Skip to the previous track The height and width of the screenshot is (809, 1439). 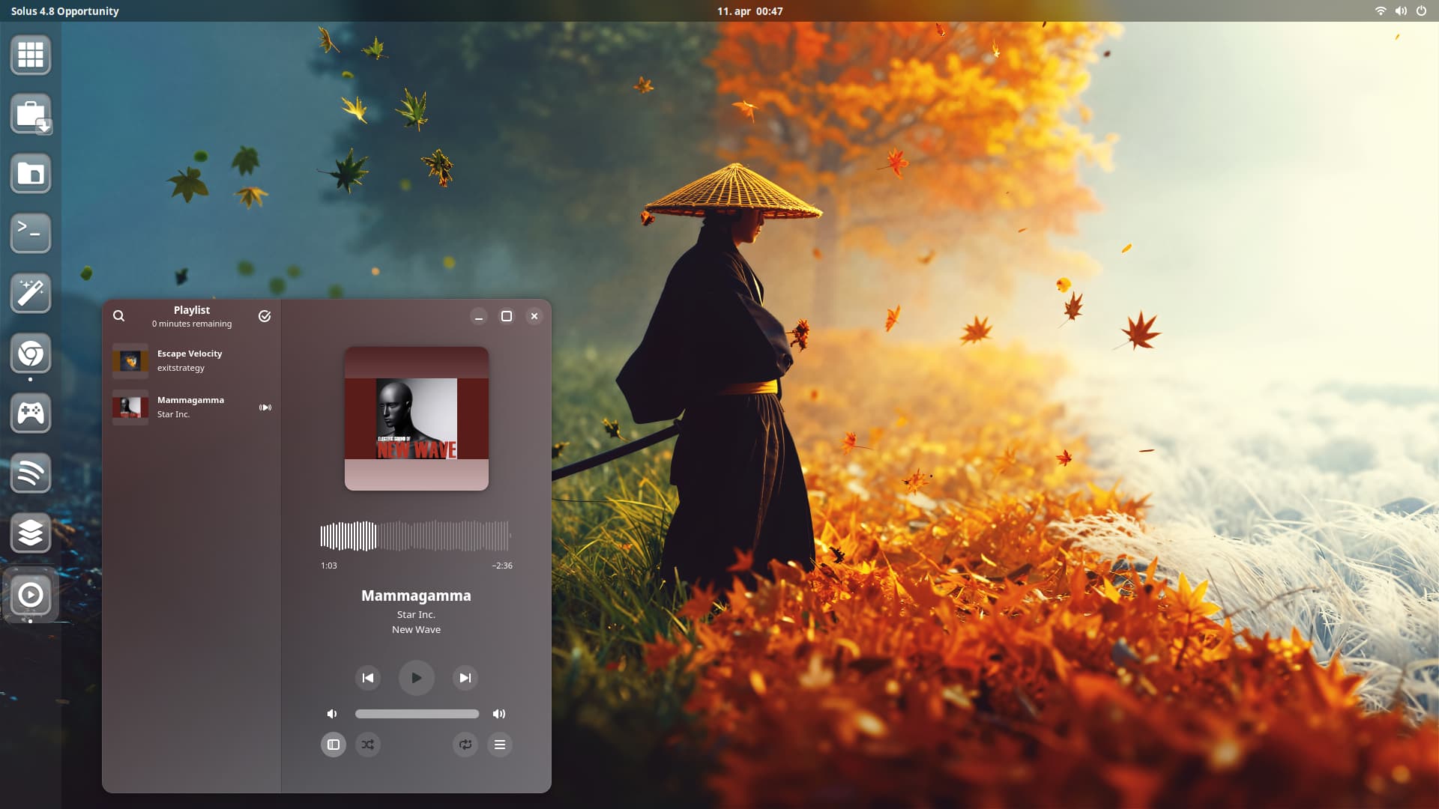pos(367,678)
